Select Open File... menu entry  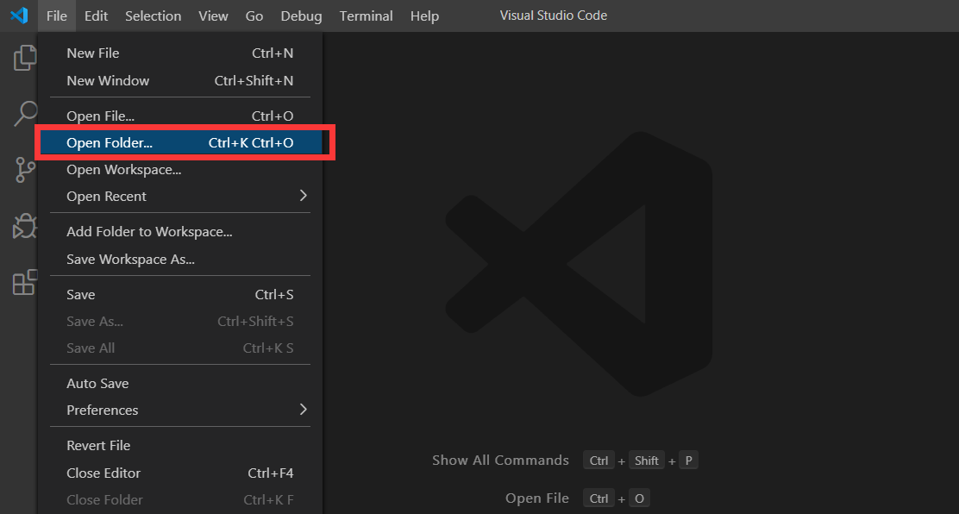(x=179, y=116)
